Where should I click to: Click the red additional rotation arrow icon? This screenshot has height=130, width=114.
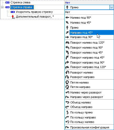13,17
